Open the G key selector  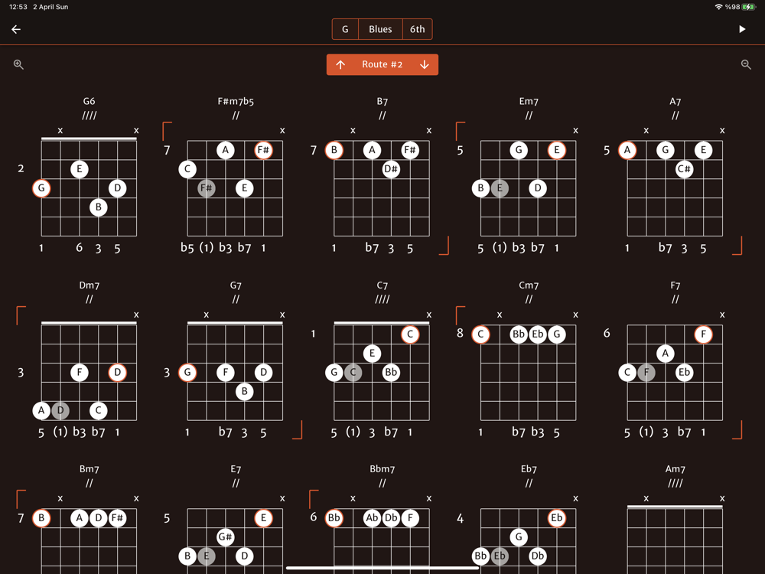345,29
